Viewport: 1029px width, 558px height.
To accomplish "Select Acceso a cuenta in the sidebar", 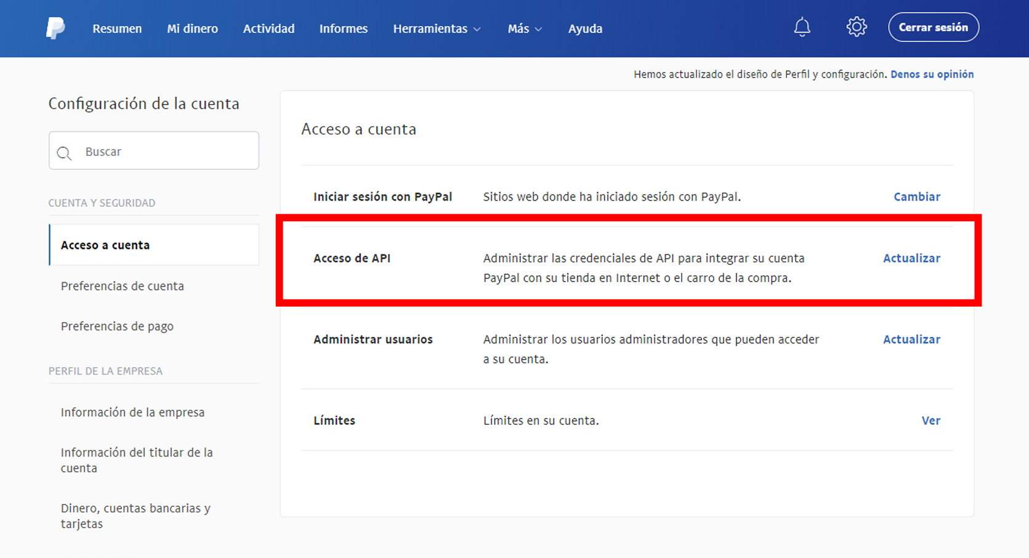I will tap(154, 245).
